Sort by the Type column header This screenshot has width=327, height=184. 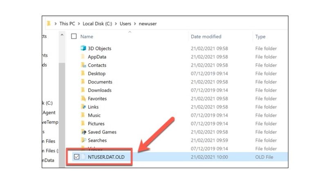[x=260, y=37]
